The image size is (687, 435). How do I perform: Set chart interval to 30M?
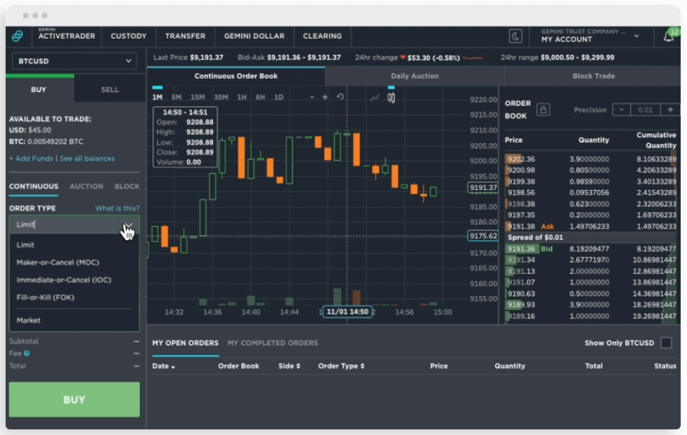tap(221, 97)
